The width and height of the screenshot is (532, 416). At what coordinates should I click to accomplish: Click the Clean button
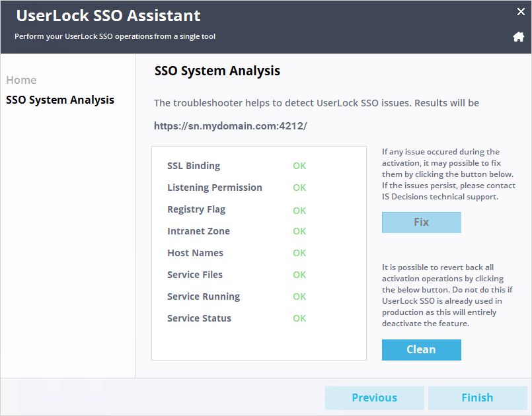click(x=422, y=349)
